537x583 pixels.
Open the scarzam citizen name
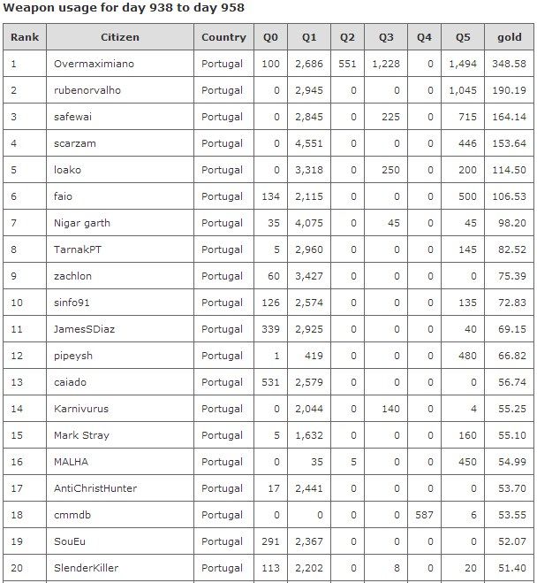tap(74, 143)
